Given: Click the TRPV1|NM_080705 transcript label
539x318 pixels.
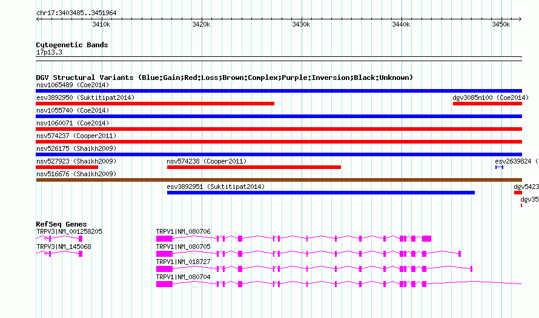Looking at the screenshot, I should (184, 247).
